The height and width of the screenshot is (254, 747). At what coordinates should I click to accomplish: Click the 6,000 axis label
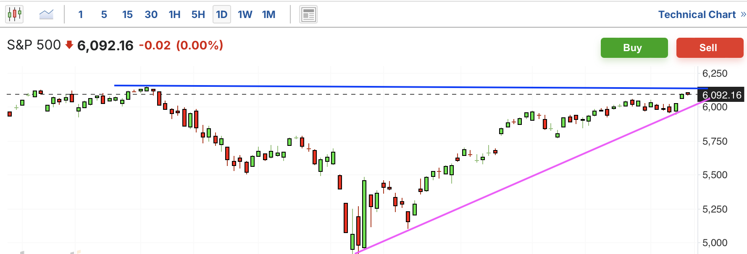tap(715, 107)
